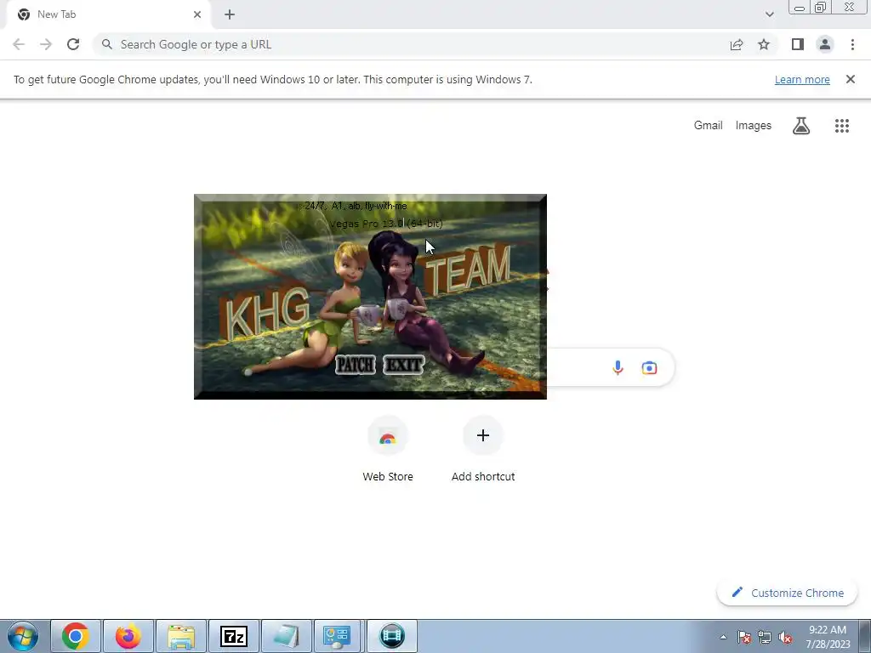The height and width of the screenshot is (653, 871).
Task: Open Chrome's side panel icon
Action: (x=798, y=44)
